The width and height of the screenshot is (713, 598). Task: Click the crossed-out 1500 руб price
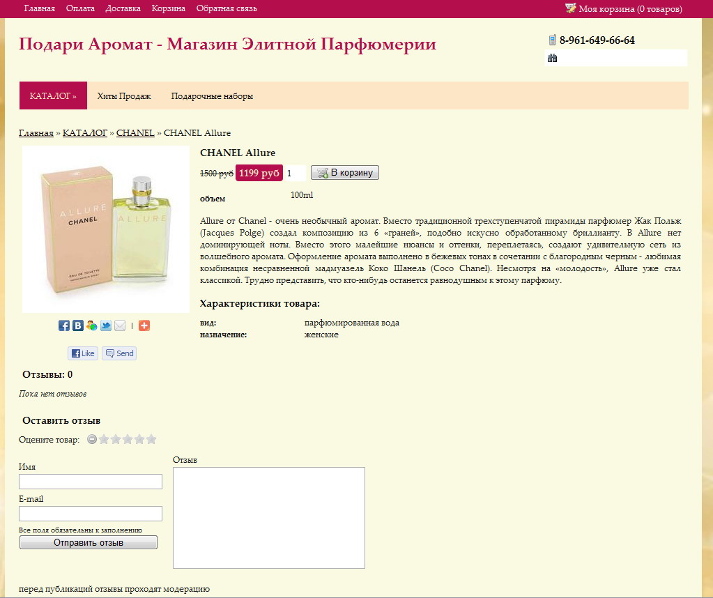coord(217,174)
